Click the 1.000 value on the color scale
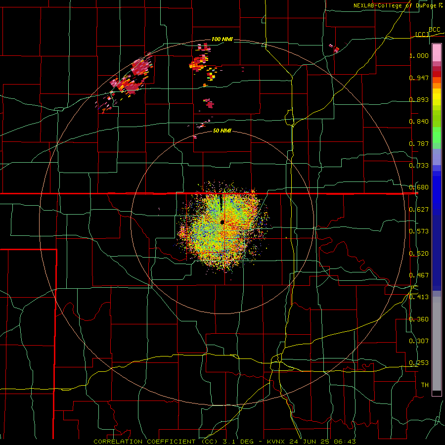 [x=419, y=55]
